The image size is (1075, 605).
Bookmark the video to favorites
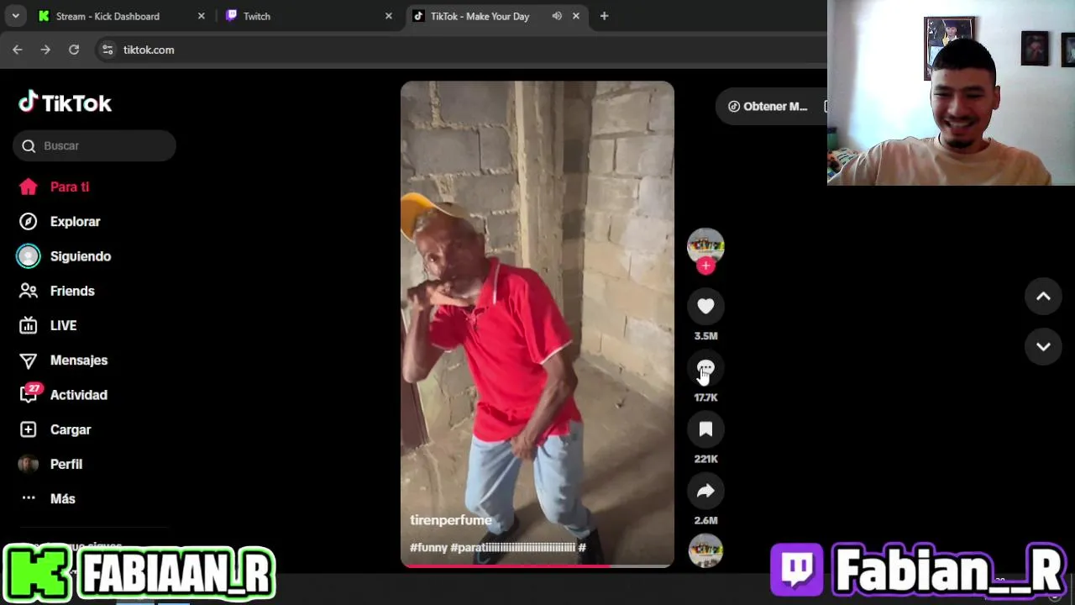tap(705, 429)
